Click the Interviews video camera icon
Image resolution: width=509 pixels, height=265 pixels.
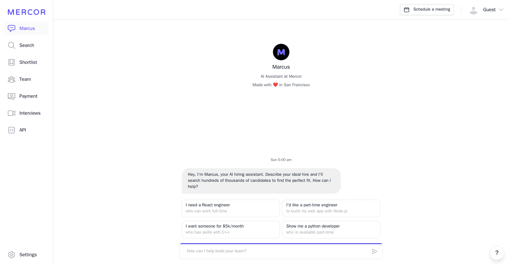point(11,113)
